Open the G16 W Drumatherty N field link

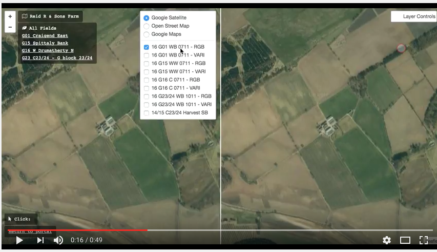click(48, 50)
